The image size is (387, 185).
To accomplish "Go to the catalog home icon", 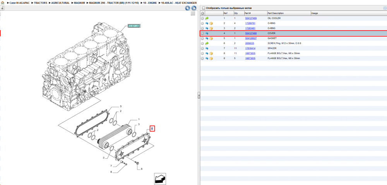I will tap(2, 3).
